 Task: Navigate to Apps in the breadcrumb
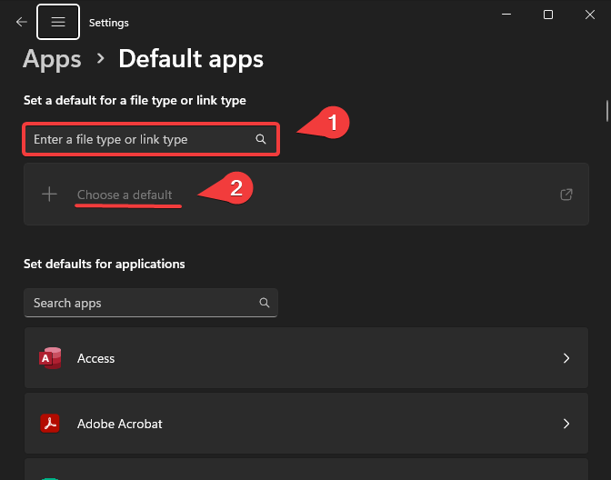click(x=52, y=60)
